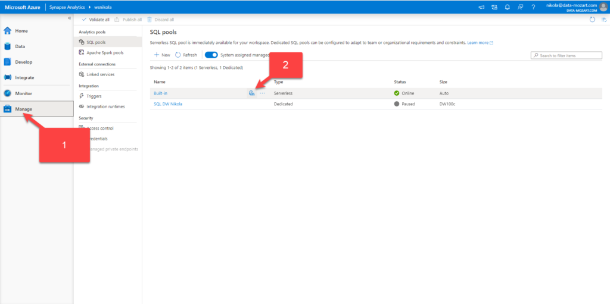
Task: Click Publish all
Action: tap(128, 20)
